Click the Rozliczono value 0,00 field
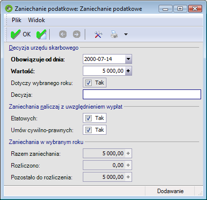Image resolution: width=207 pixels, height=200 pixels. (104, 165)
